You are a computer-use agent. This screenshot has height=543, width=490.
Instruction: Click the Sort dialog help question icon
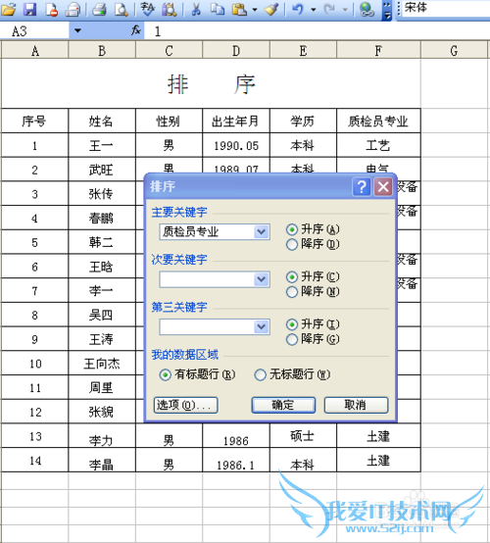(362, 187)
